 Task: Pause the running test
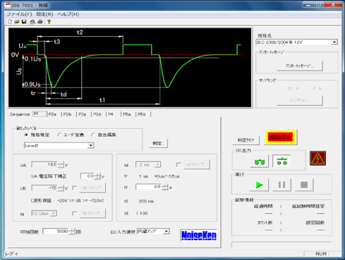pyautogui.click(x=281, y=185)
